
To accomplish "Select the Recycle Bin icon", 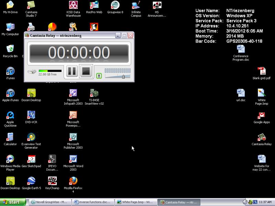I will pyautogui.click(x=10, y=51).
